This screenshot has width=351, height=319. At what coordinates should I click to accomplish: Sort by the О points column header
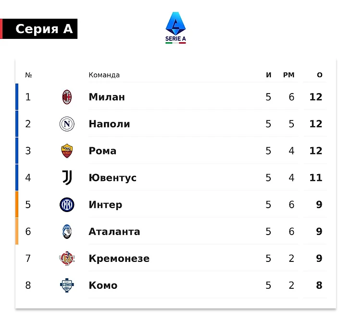pos(320,75)
